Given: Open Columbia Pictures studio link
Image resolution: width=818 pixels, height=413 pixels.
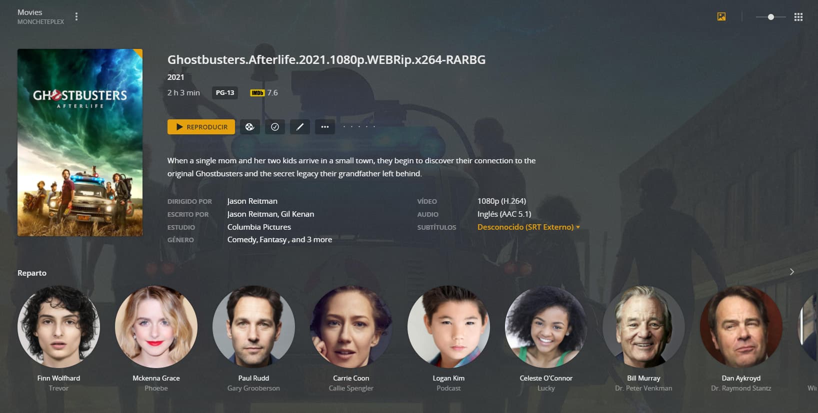Looking at the screenshot, I should pyautogui.click(x=259, y=227).
